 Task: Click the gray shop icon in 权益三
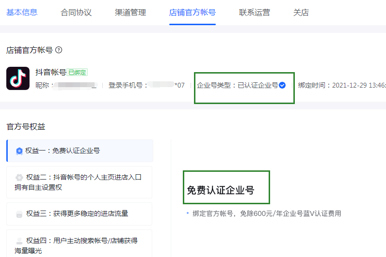click(19, 214)
